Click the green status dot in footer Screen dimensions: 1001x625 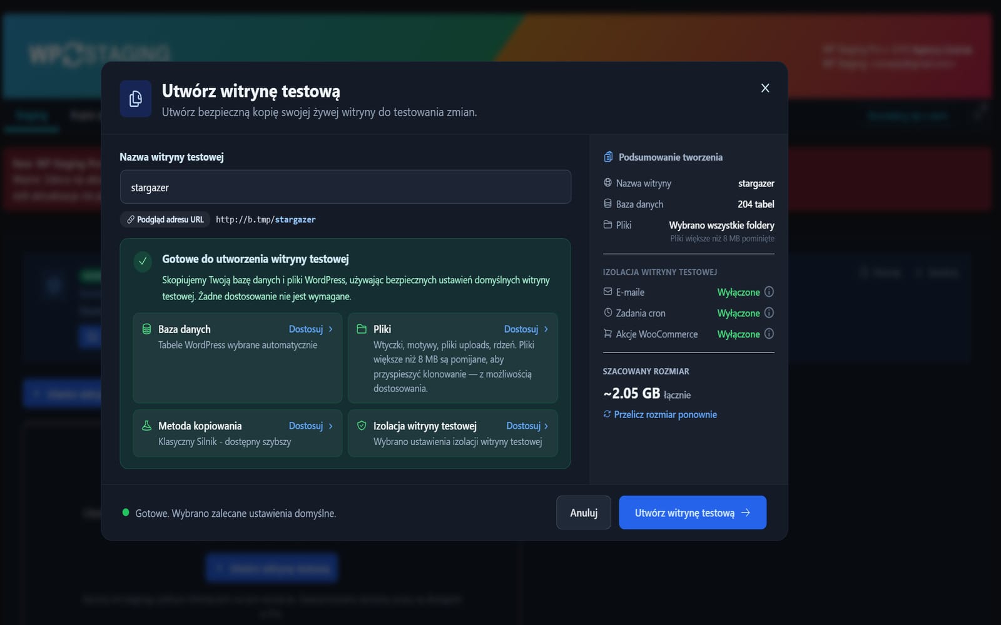click(x=126, y=512)
